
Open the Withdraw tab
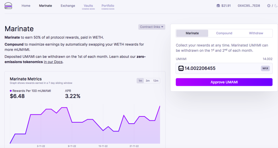pyautogui.click(x=256, y=33)
